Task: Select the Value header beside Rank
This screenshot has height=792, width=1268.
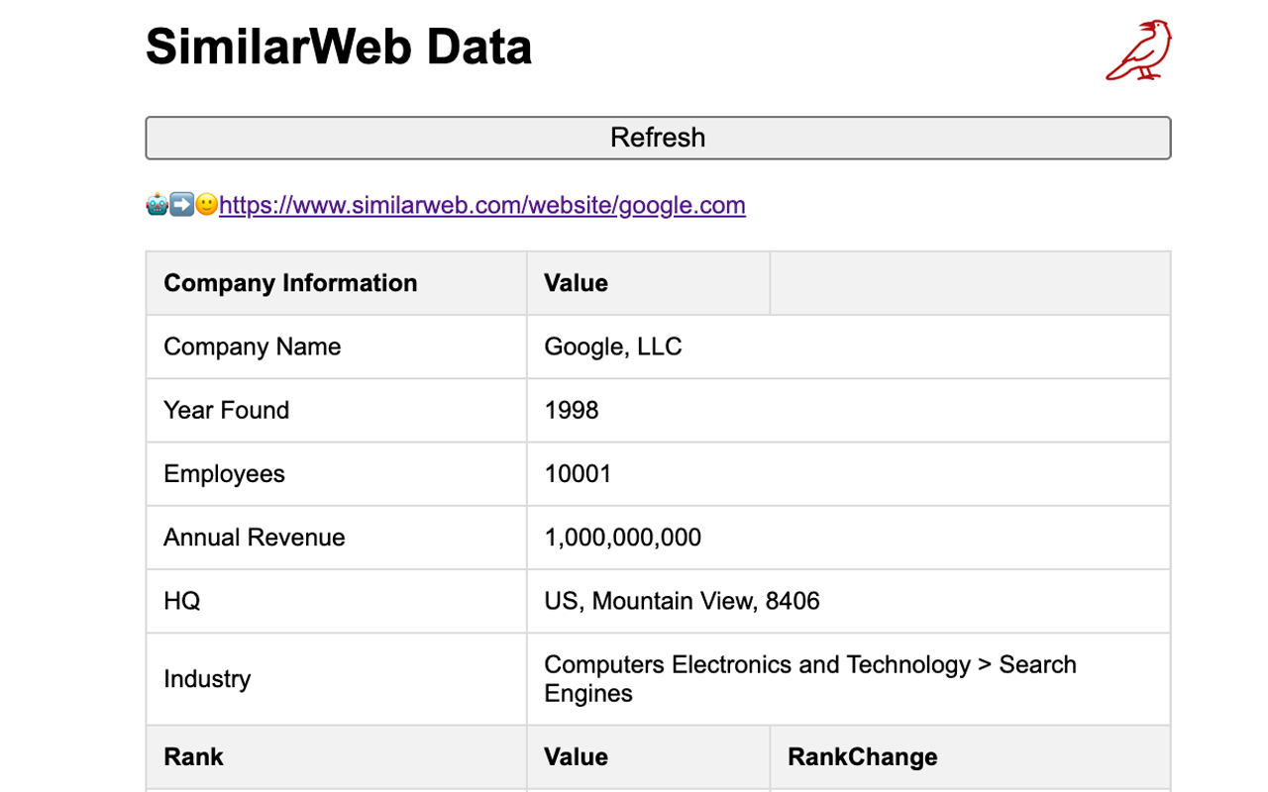Action: coord(649,757)
